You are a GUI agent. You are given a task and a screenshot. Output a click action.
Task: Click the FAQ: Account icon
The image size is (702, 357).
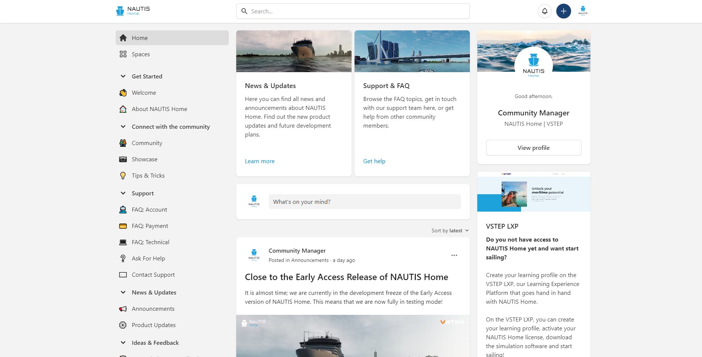(x=123, y=209)
